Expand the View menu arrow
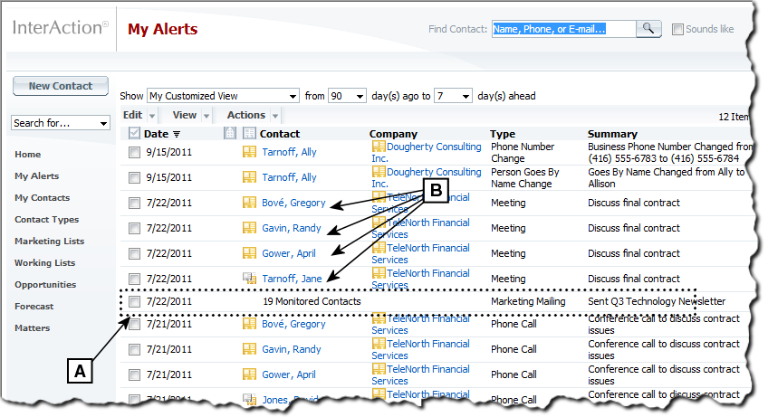Viewport: 768px width, 417px height. coord(206,116)
